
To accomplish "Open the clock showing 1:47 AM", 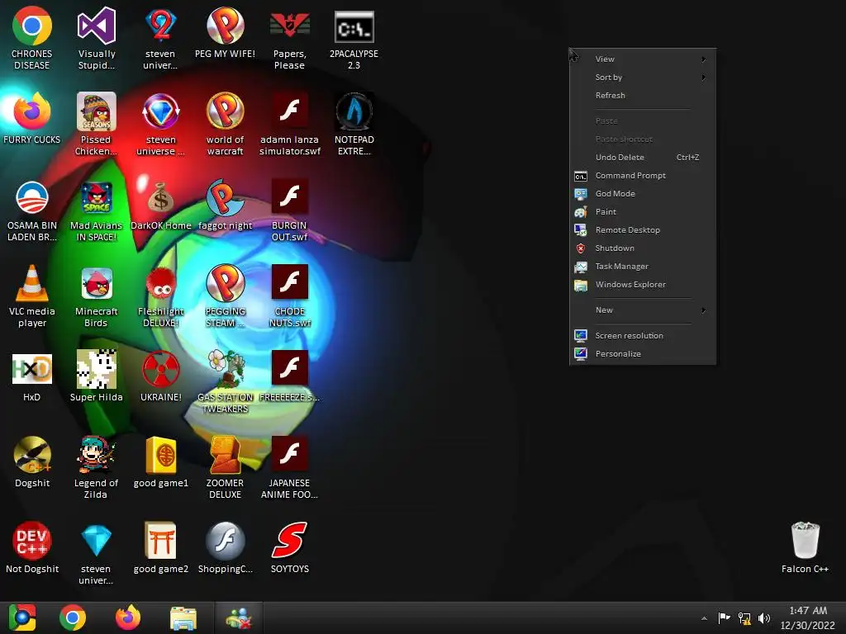I will pyautogui.click(x=808, y=617).
